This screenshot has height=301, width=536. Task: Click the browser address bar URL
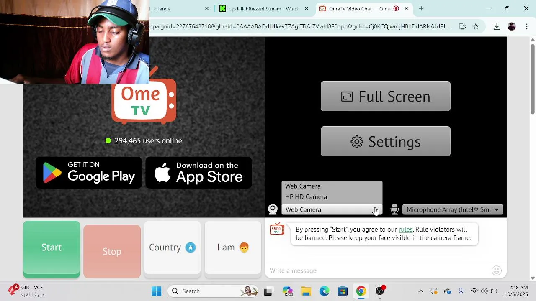click(301, 26)
